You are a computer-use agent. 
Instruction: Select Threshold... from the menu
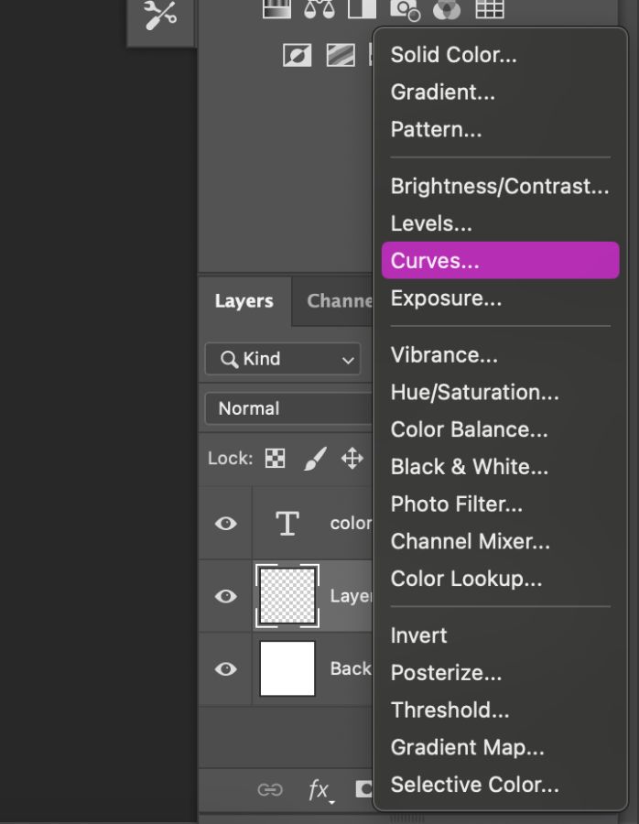tap(500, 710)
